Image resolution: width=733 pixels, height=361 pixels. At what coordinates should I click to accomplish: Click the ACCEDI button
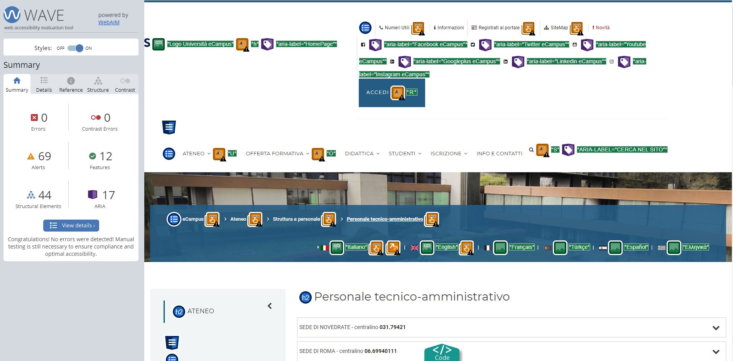click(x=392, y=92)
